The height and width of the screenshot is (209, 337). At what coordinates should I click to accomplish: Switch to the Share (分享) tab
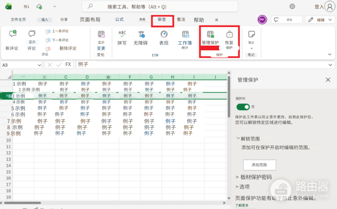click(x=64, y=19)
